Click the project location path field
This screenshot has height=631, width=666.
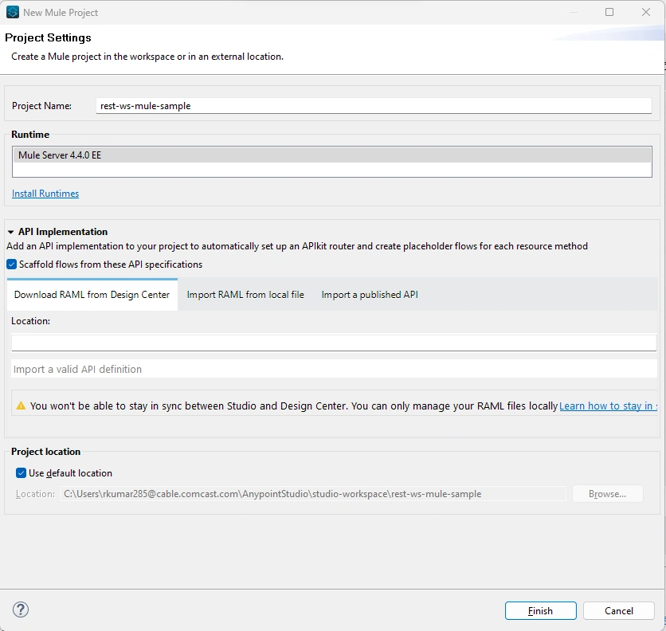(x=313, y=494)
